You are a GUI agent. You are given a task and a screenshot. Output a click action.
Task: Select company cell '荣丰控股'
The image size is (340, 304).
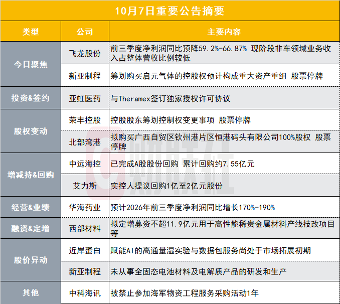click(x=85, y=120)
